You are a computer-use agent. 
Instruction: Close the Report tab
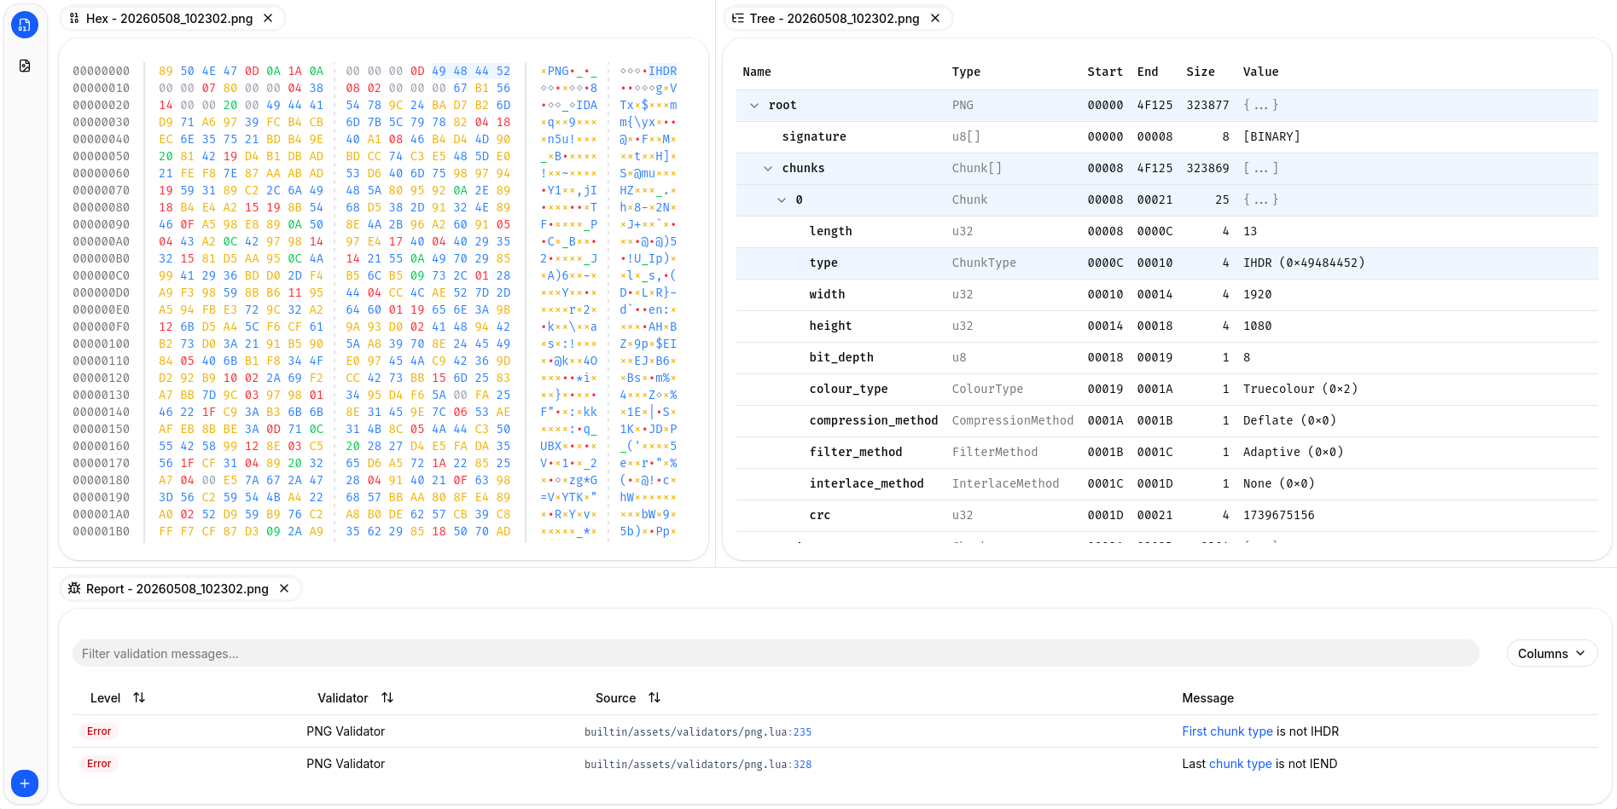pyautogui.click(x=284, y=588)
